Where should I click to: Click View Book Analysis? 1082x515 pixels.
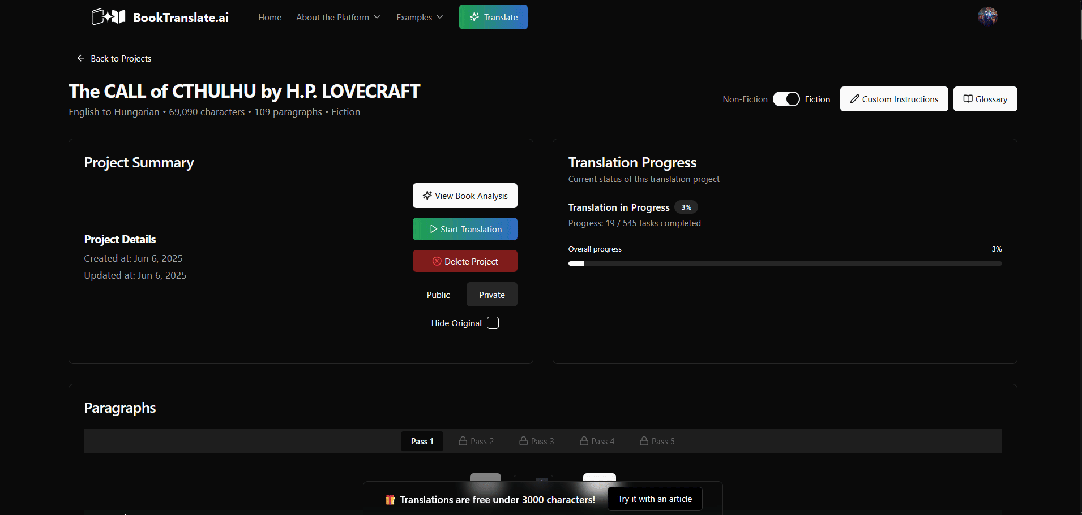point(465,196)
